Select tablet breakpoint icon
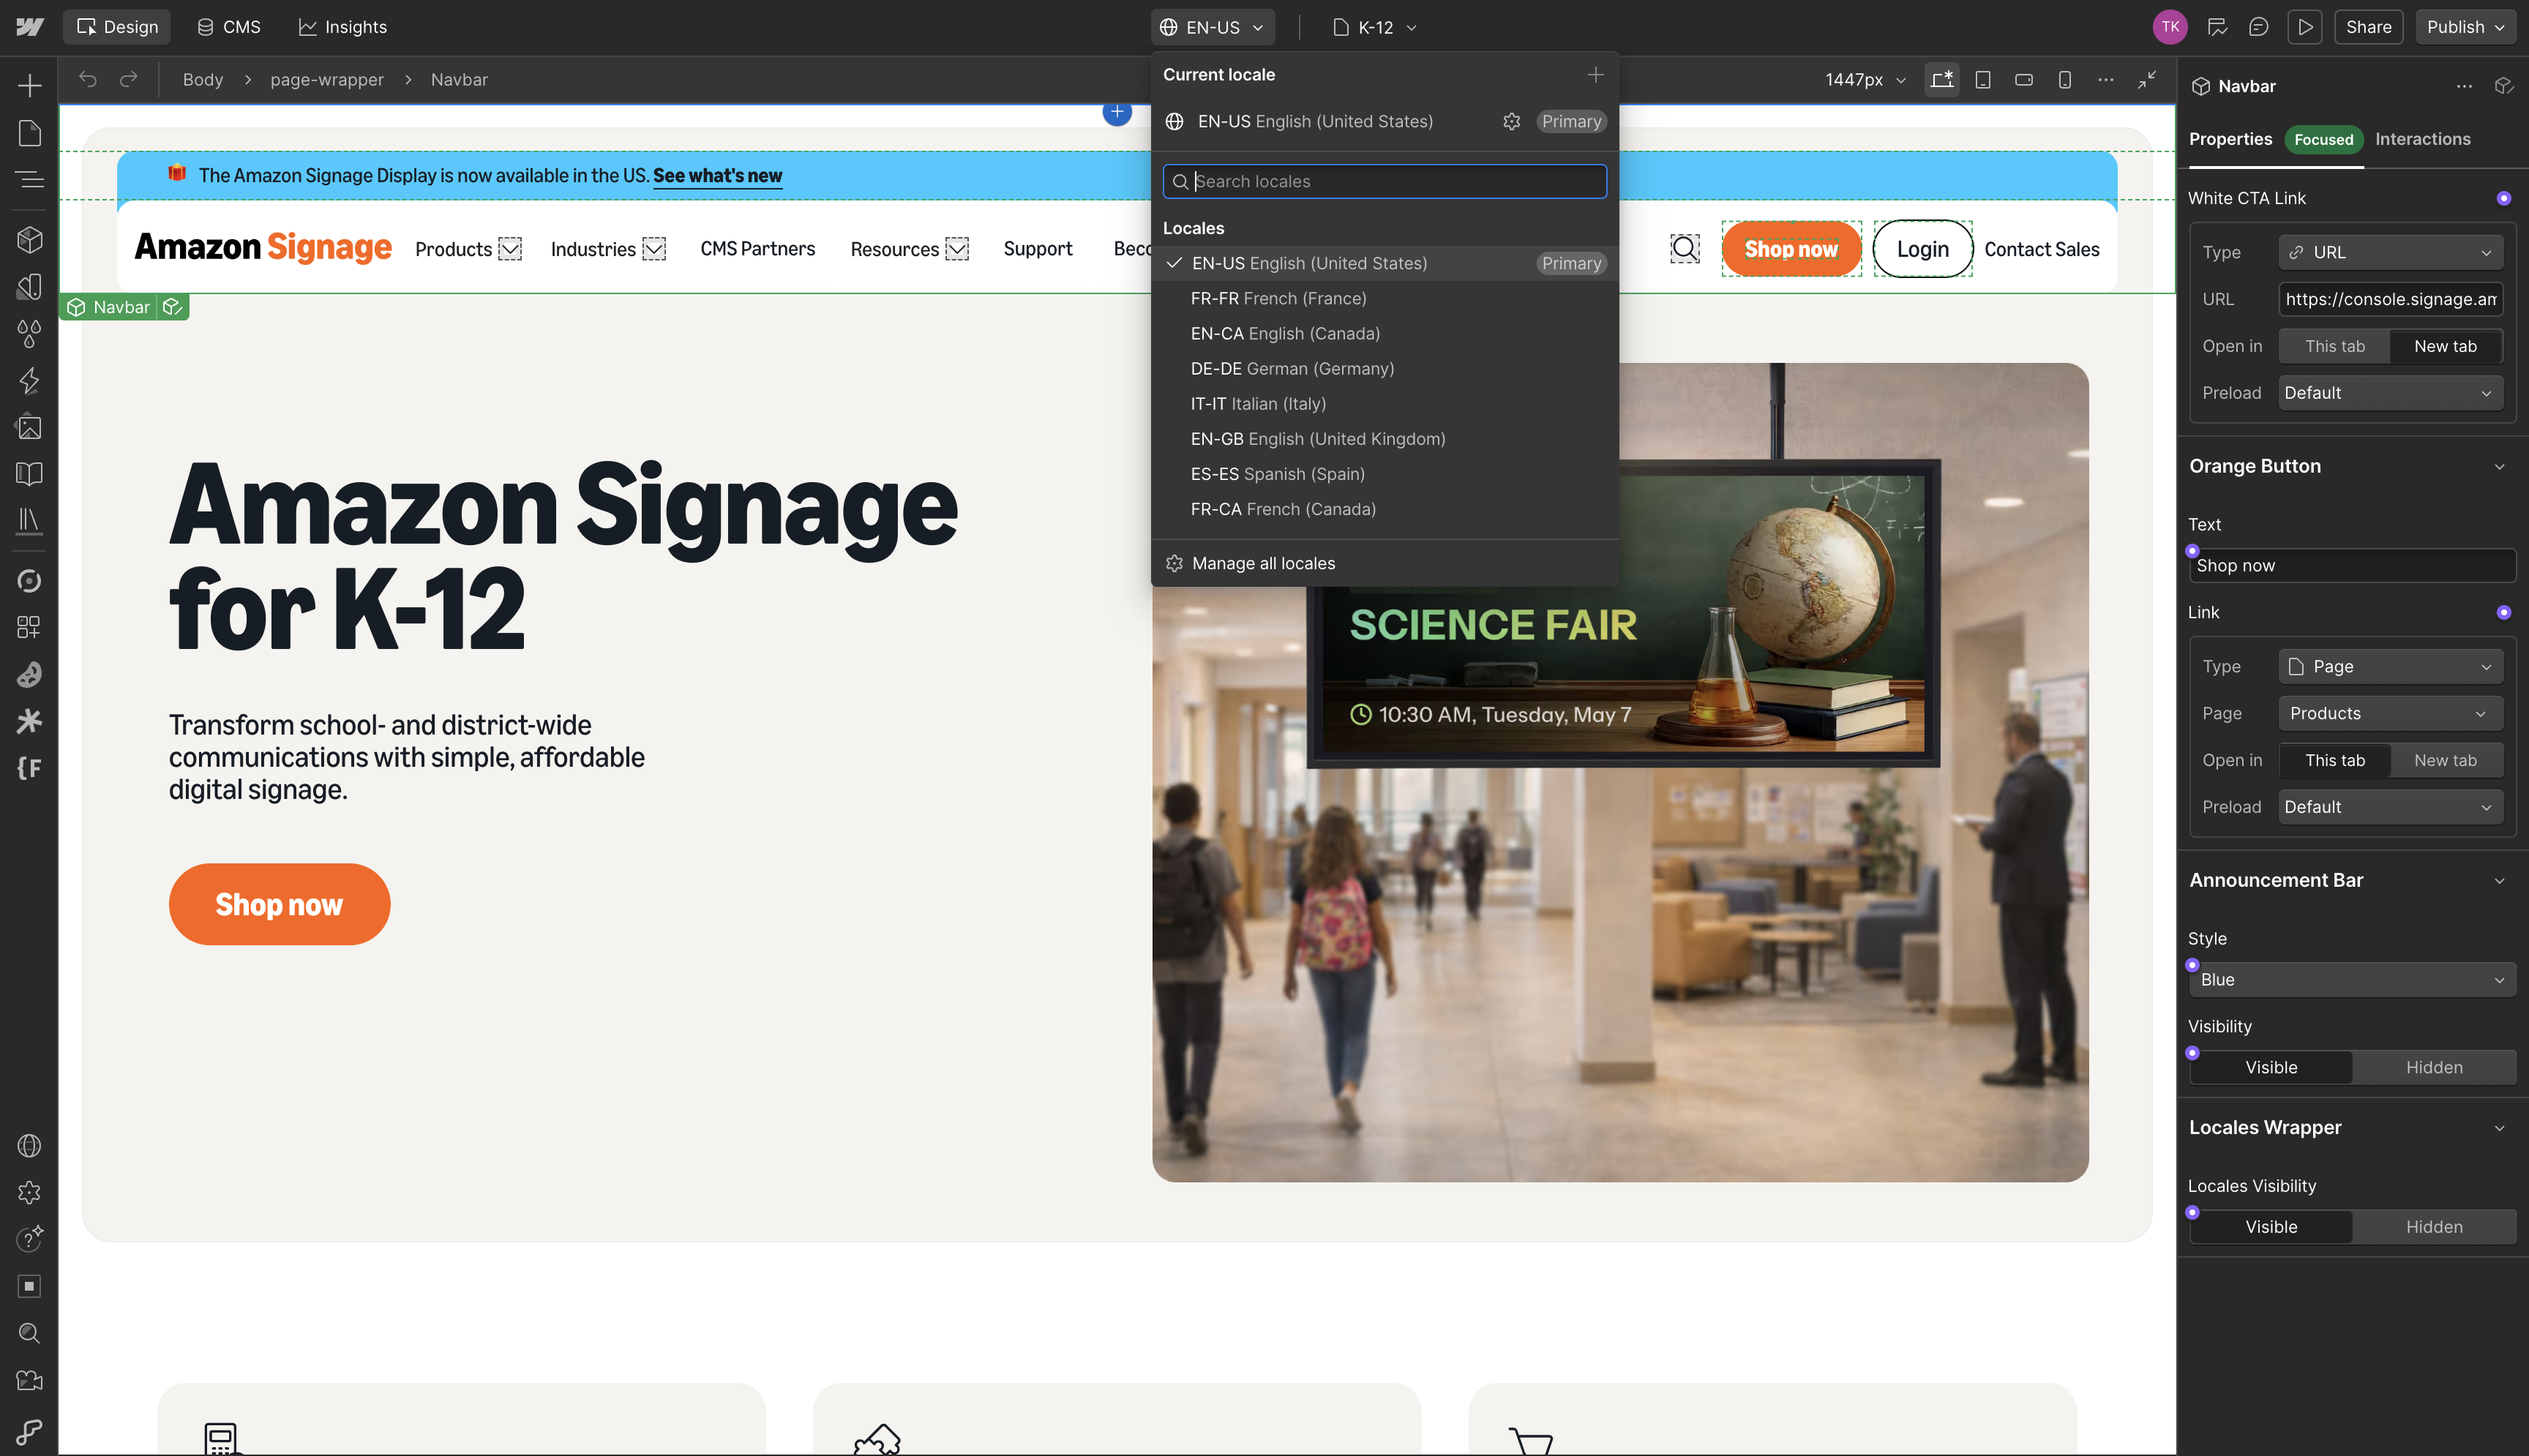This screenshot has height=1456, width=2529. pyautogui.click(x=1982, y=79)
